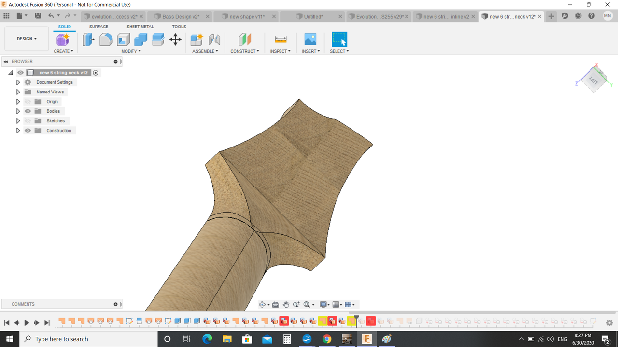Expand the Sketches folder
Image resolution: width=618 pixels, height=347 pixels.
point(18,121)
